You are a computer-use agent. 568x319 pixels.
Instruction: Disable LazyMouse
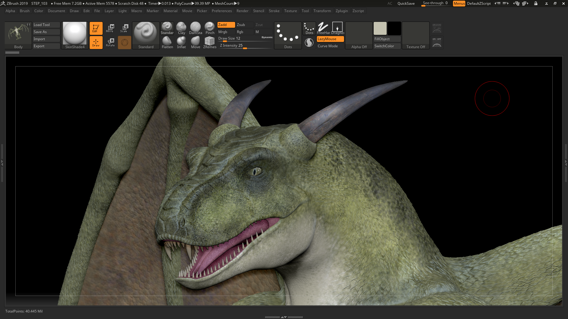tap(330, 39)
